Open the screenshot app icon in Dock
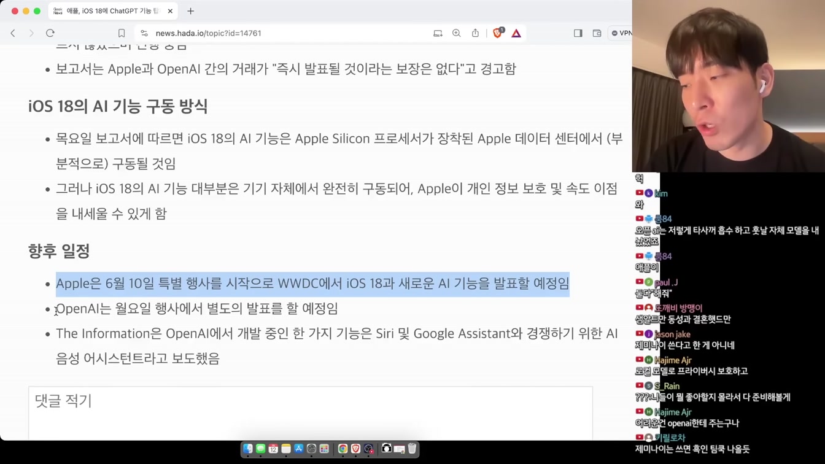 click(386, 449)
